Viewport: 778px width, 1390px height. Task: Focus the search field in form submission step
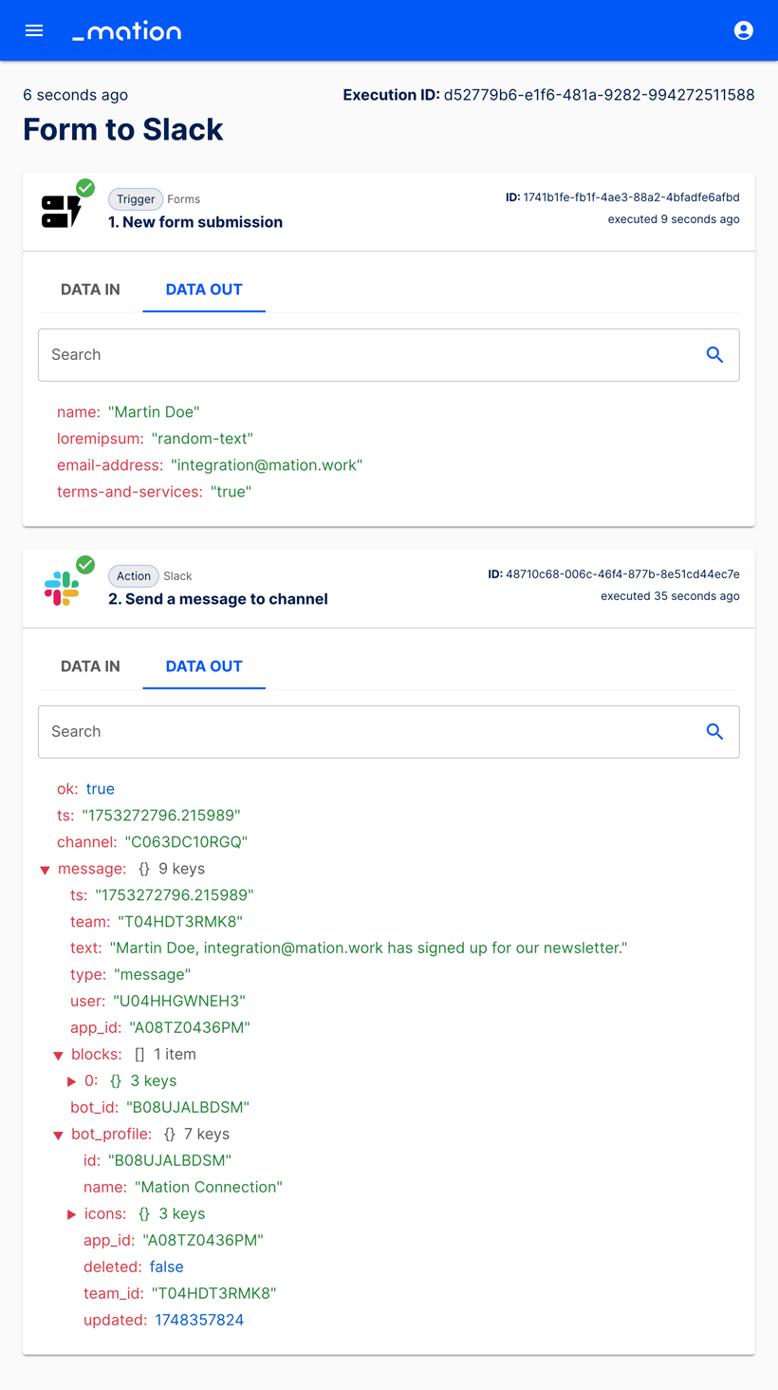370,355
